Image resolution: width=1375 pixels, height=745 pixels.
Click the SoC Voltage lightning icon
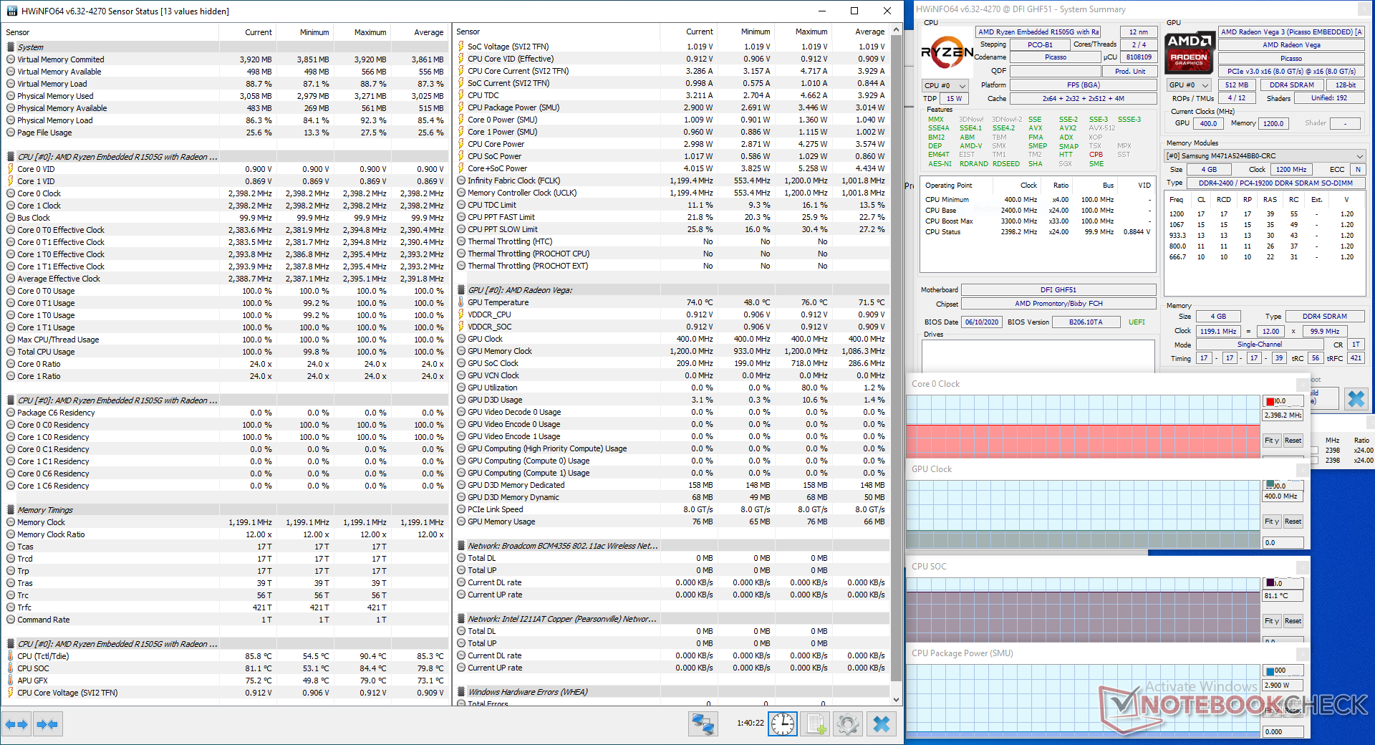[462, 47]
